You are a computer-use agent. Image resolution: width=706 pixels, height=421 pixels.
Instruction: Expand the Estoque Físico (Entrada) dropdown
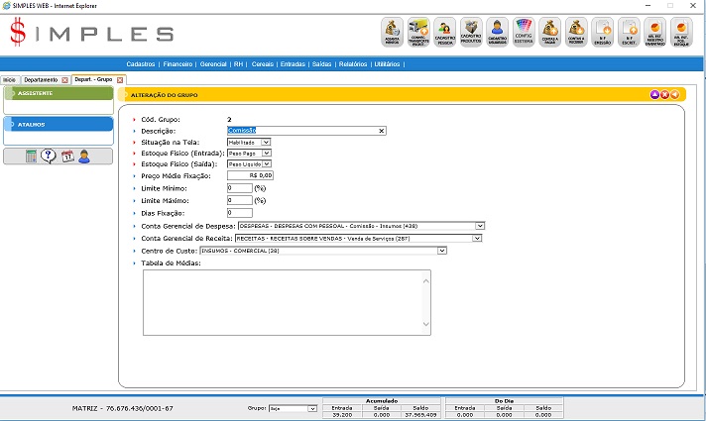pyautogui.click(x=266, y=154)
